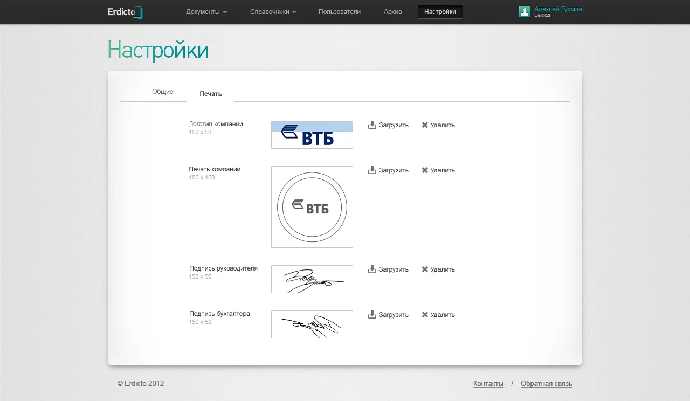Click Удалить for company logo
The image size is (690, 401).
[x=443, y=125]
